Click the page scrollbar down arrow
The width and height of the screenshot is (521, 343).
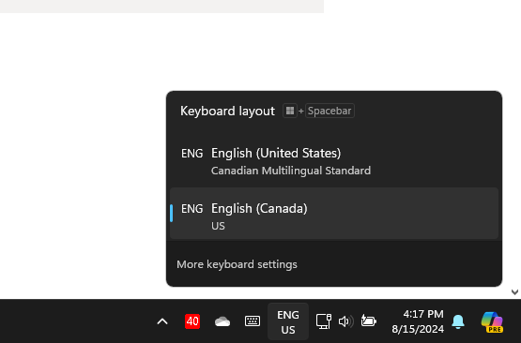(x=514, y=292)
